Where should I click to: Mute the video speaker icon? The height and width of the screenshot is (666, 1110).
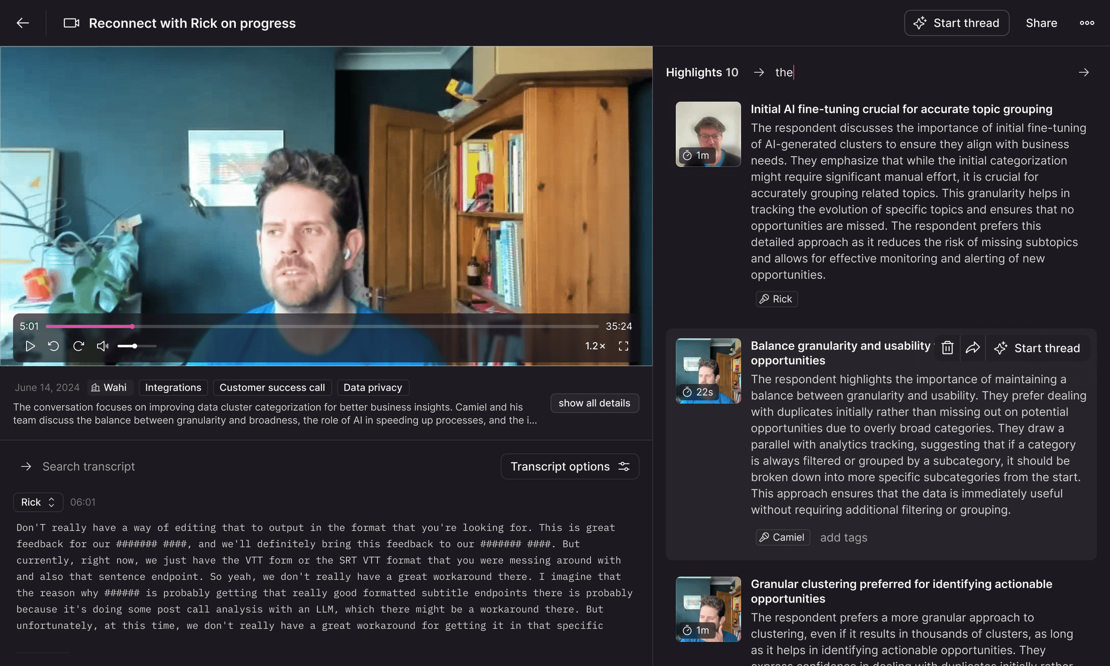pyautogui.click(x=102, y=346)
